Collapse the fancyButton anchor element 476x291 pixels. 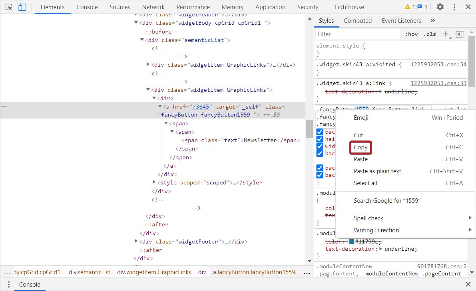pyautogui.click(x=160, y=107)
